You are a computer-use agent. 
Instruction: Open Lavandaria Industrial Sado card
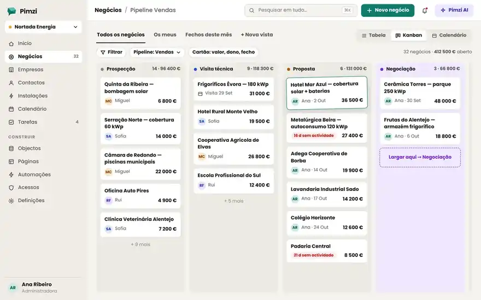327,194
